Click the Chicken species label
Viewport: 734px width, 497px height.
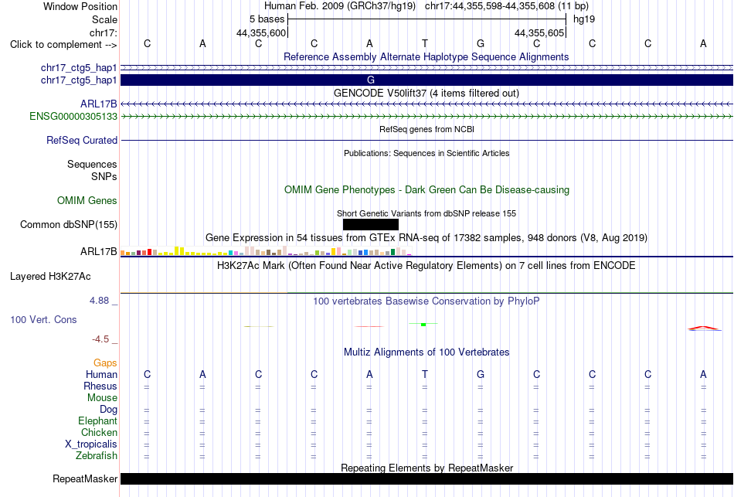tap(99, 432)
